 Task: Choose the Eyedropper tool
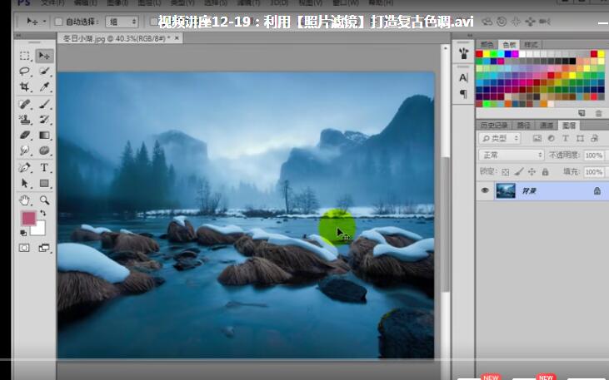point(44,87)
